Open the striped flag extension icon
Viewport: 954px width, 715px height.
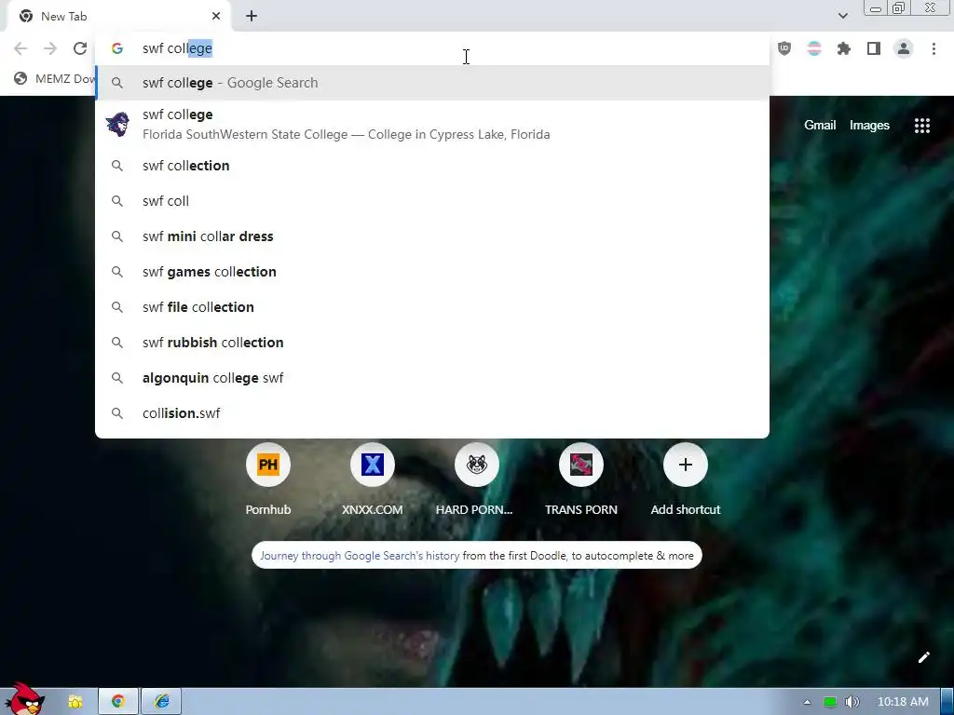814,48
